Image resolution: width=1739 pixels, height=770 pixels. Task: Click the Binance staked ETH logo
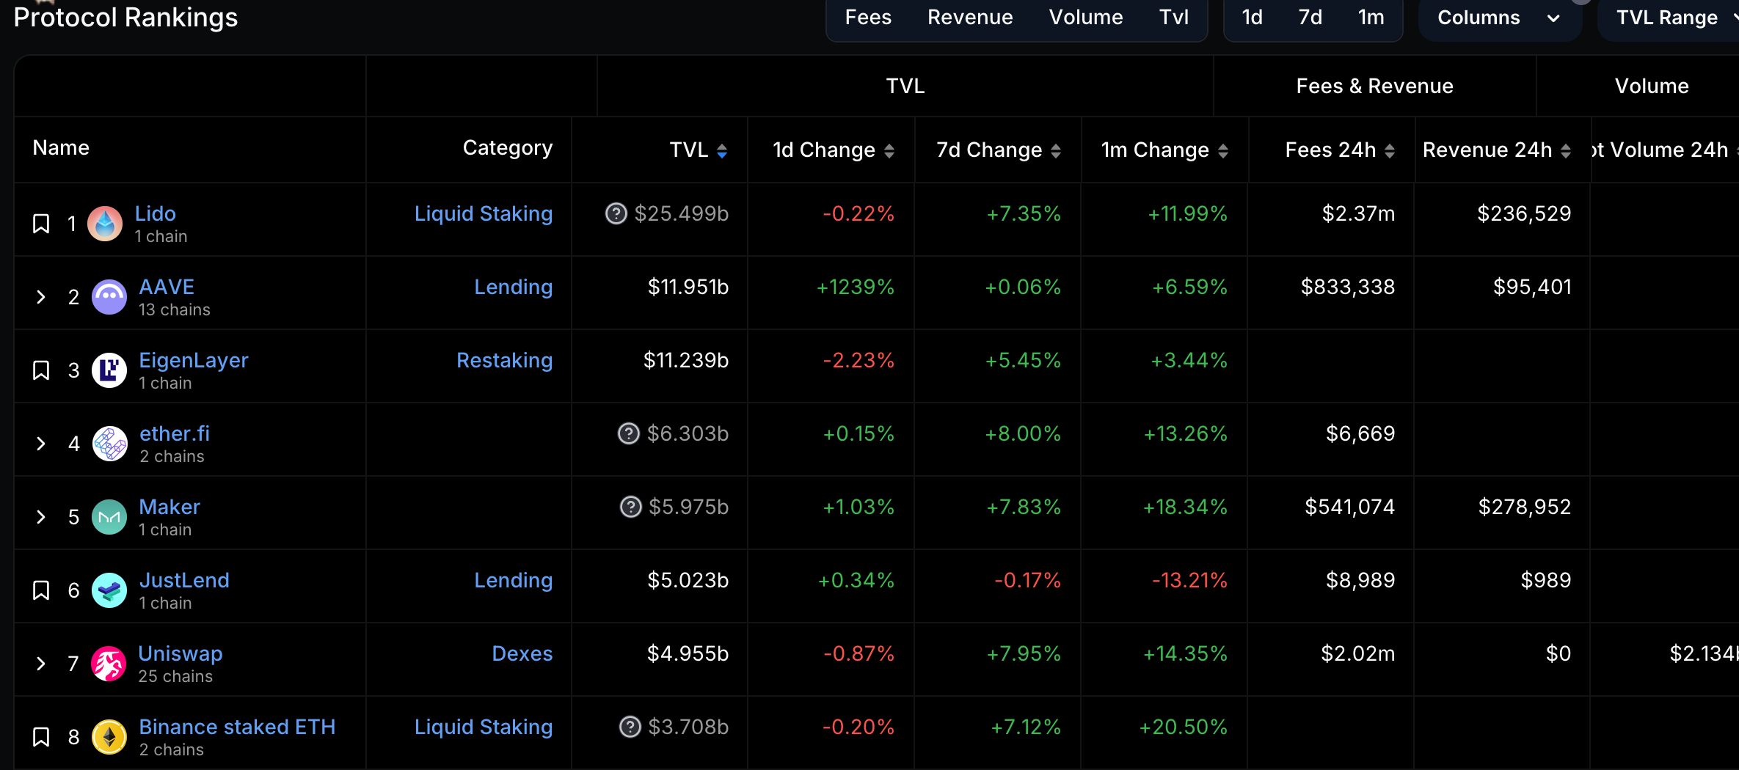tap(109, 737)
